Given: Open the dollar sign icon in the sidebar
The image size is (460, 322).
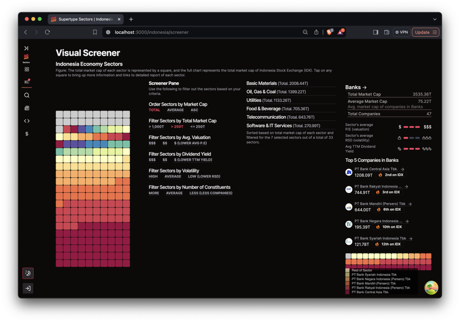Looking at the screenshot, I should pos(27,133).
